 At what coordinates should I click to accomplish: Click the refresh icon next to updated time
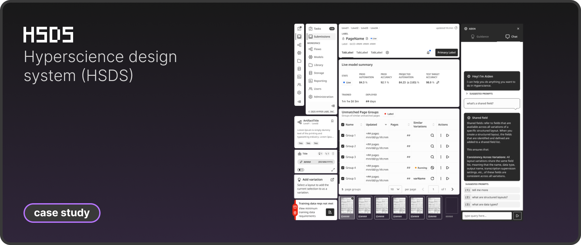[456, 28]
